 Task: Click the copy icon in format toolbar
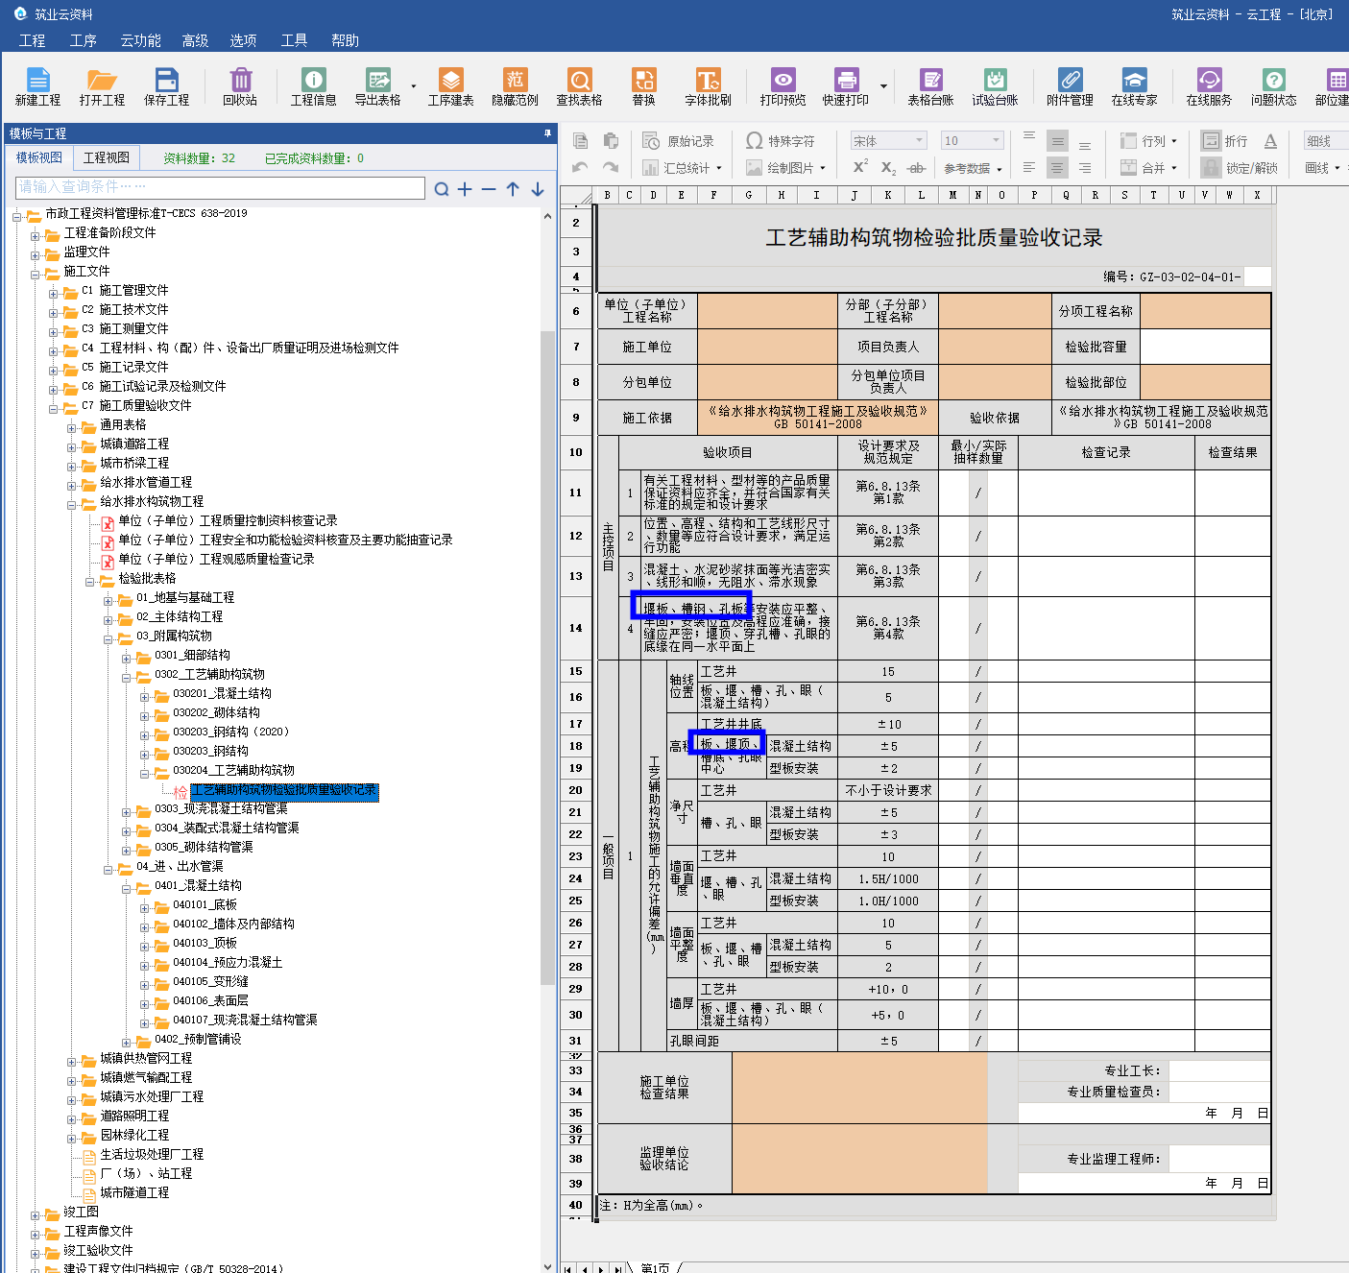(x=580, y=141)
